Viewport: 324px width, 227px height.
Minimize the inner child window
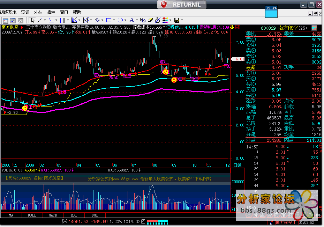click(x=310, y=14)
